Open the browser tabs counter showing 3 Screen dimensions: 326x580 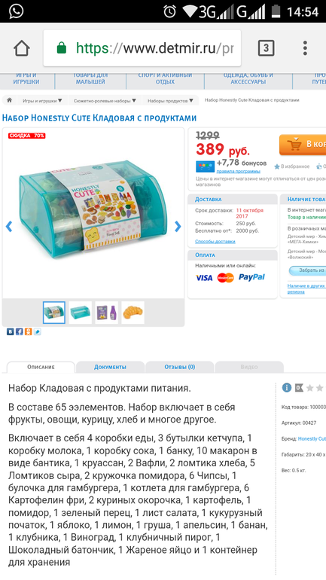pos(266,48)
